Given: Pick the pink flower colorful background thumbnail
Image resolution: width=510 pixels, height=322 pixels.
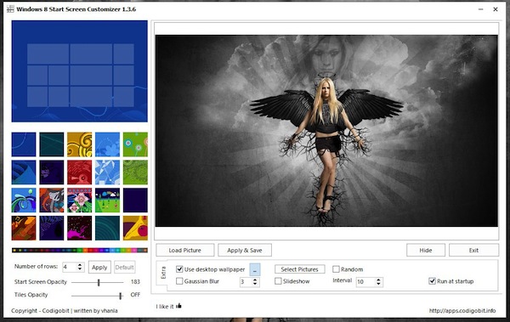Looking at the screenshot, I should pyautogui.click(x=79, y=201).
